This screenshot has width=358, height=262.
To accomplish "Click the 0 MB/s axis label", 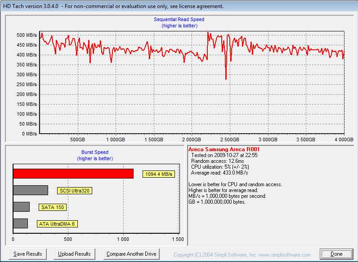I will (29, 134).
